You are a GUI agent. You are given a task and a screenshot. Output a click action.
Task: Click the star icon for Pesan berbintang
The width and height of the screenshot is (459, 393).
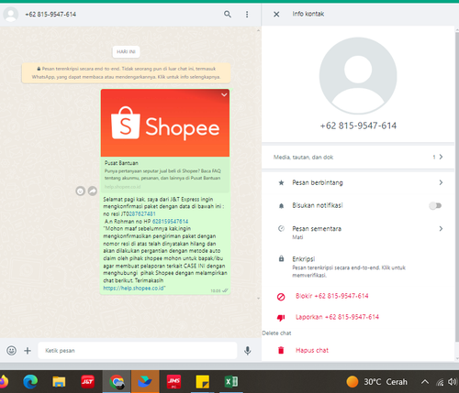(x=281, y=183)
